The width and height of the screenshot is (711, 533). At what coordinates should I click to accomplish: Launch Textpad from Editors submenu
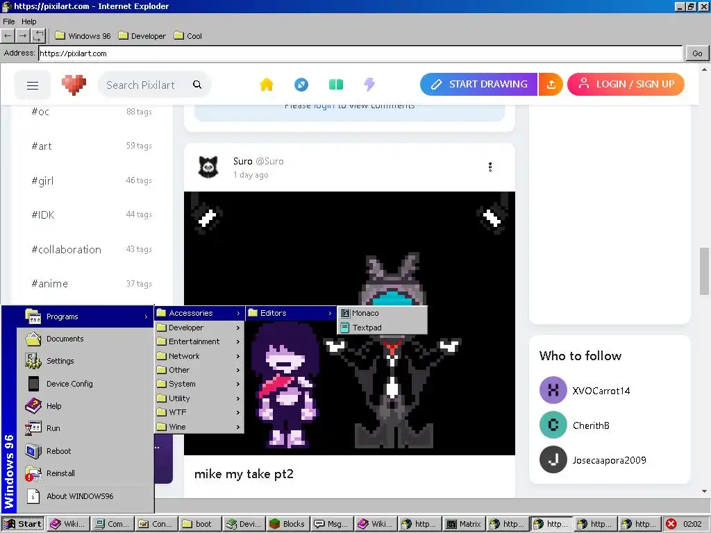click(x=382, y=328)
